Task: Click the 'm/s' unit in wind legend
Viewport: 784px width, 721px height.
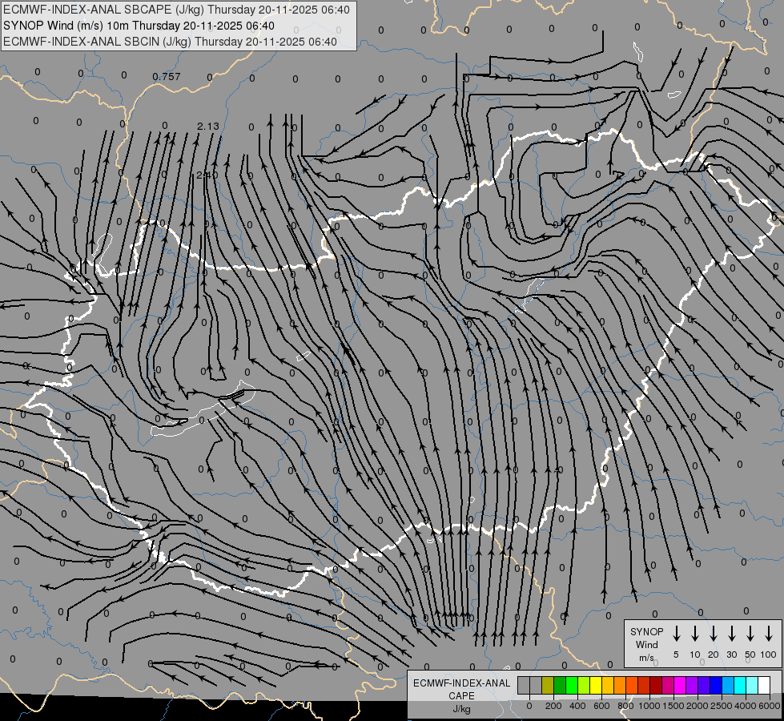Action: pyautogui.click(x=646, y=658)
